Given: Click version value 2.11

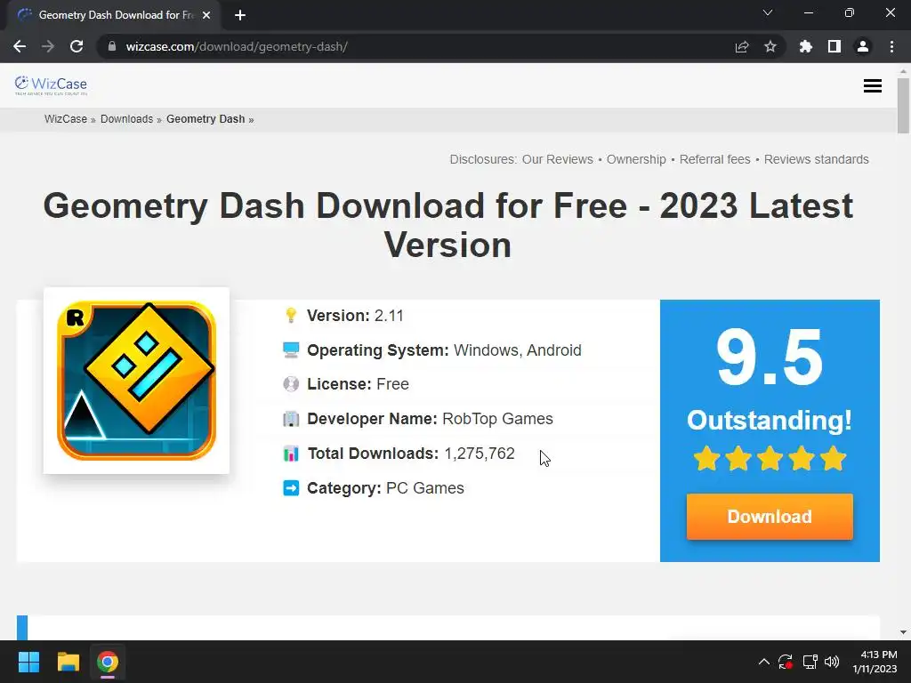Looking at the screenshot, I should click(389, 316).
